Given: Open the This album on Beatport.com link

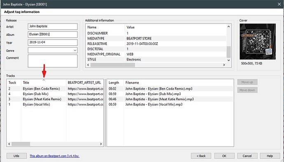Looking at the screenshot, I should (54, 156).
